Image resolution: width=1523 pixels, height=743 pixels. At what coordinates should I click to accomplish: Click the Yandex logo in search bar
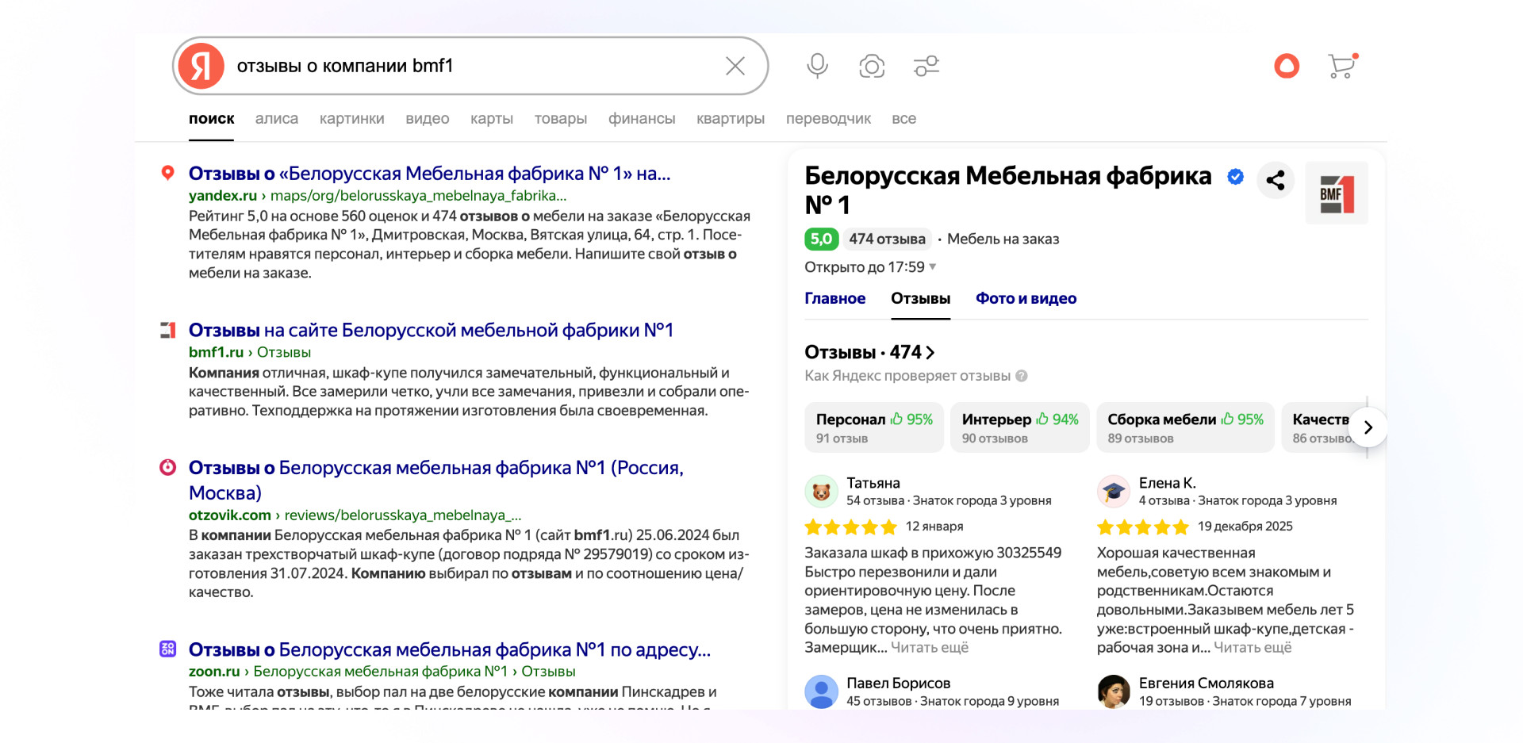click(201, 66)
